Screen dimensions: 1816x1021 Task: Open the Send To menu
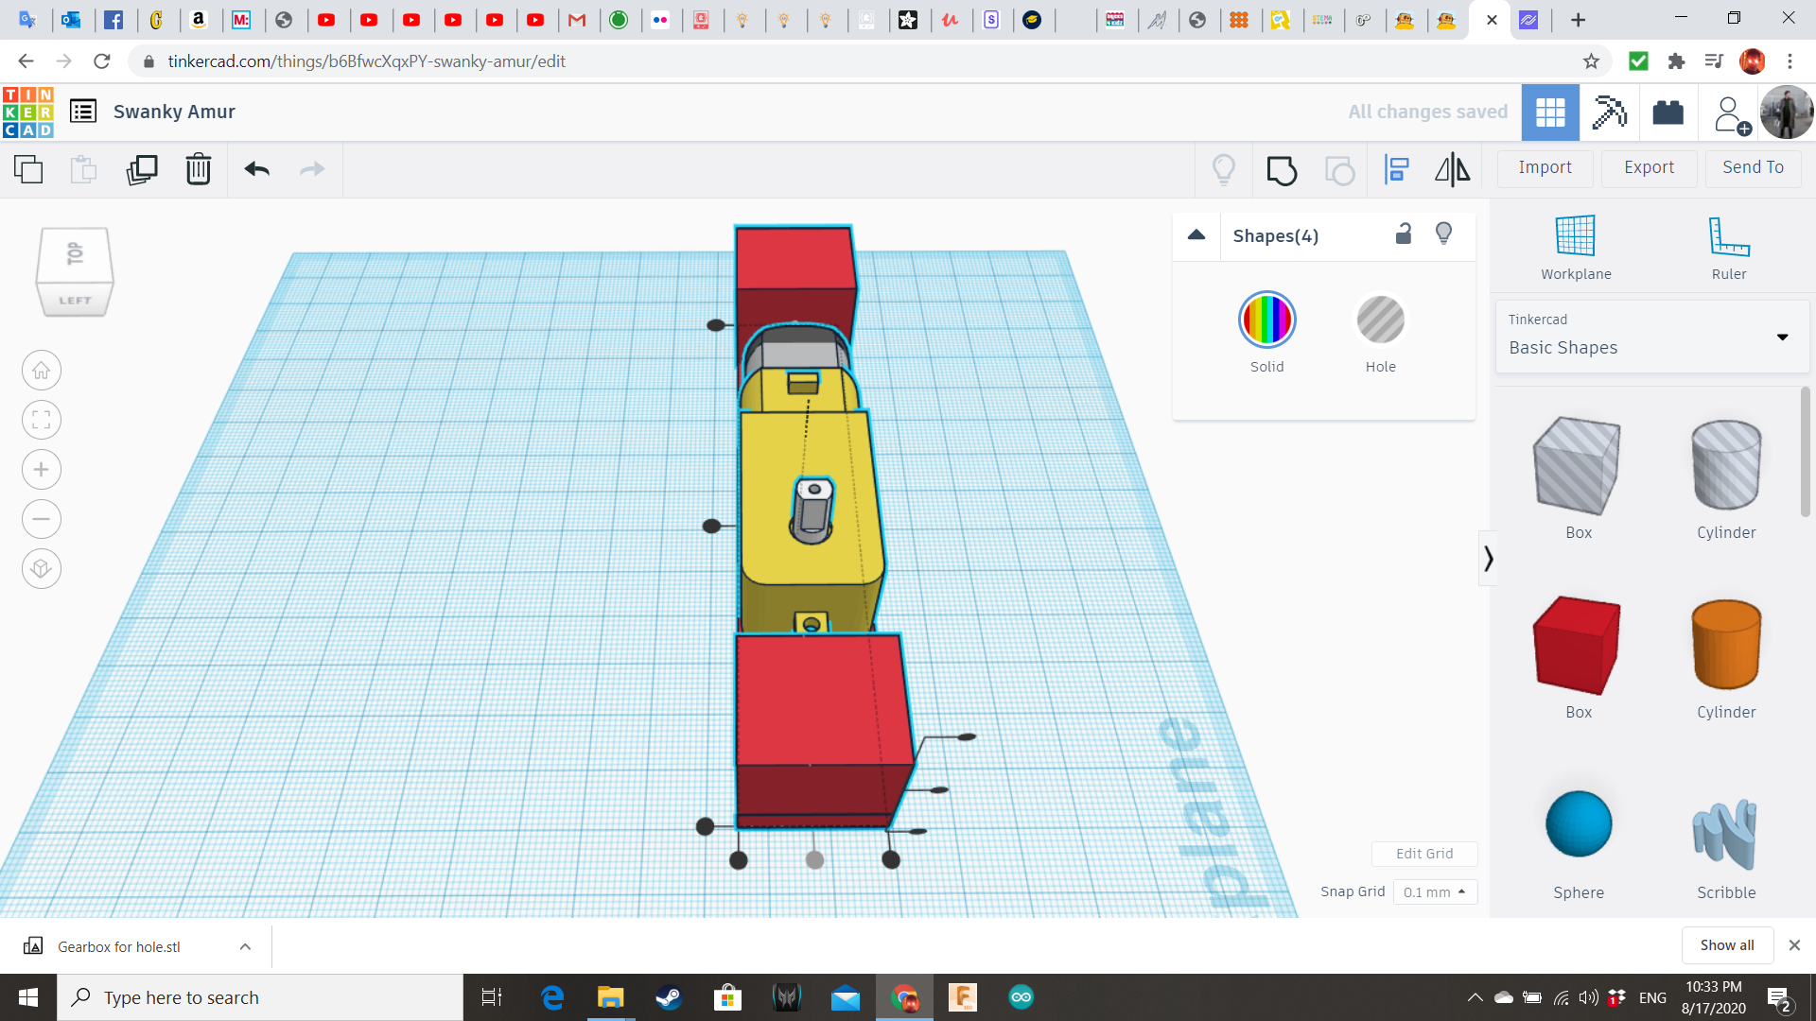pos(1752,167)
